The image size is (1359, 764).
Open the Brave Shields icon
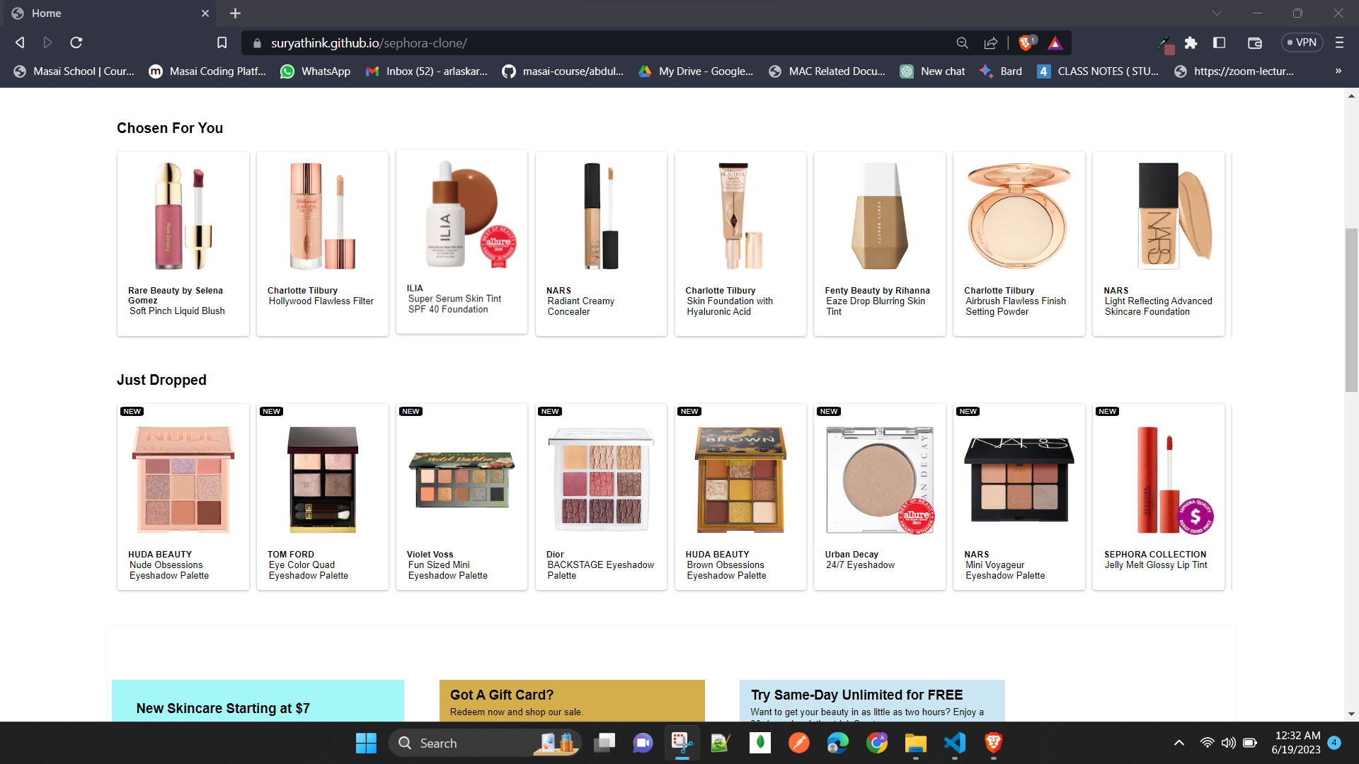tap(1025, 42)
